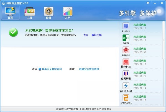Select the a-squared engine icon
Viewport: 166px width, 112px height.
click(x=126, y=98)
